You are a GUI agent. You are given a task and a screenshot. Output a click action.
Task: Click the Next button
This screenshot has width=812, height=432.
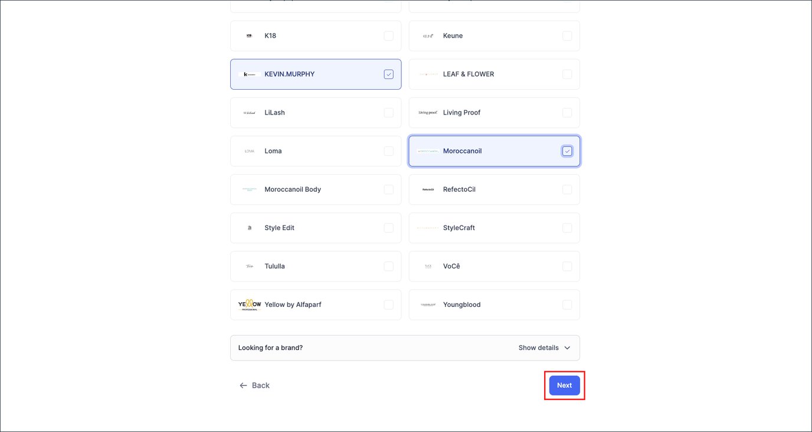564,385
